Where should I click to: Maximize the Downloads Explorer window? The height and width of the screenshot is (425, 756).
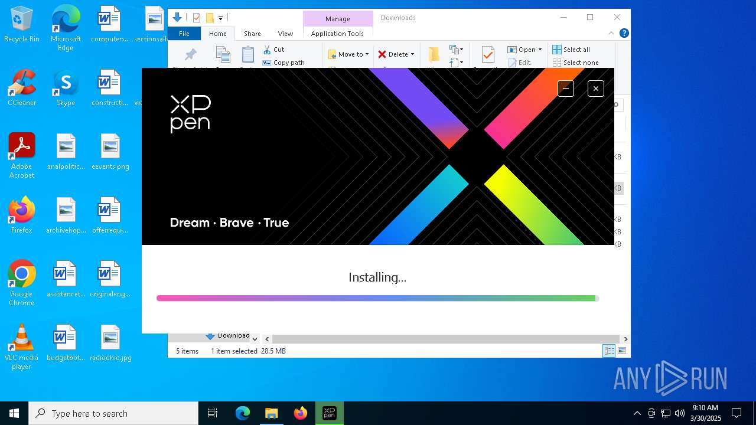click(x=590, y=18)
